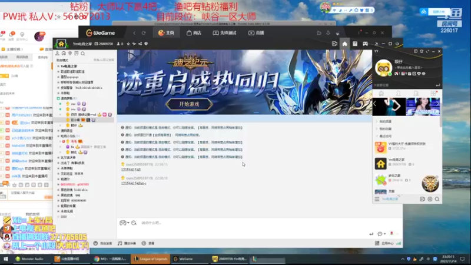Viewport: 471px width, 265px height.
Task: Click second banner thumbnail in YY panel
Action: pyautogui.click(x=423, y=107)
